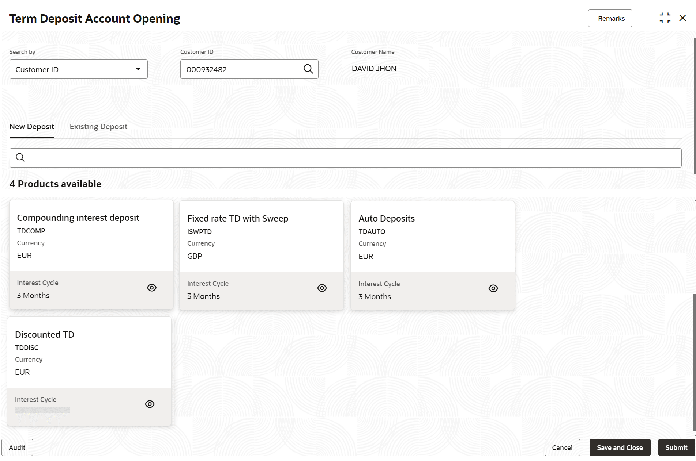Submit the term deposit form
The height and width of the screenshot is (461, 696).
coord(676,447)
